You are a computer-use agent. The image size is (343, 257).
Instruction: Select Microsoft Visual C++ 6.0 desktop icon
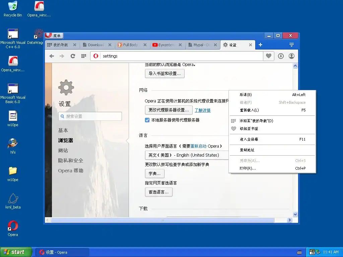pyautogui.click(x=13, y=39)
